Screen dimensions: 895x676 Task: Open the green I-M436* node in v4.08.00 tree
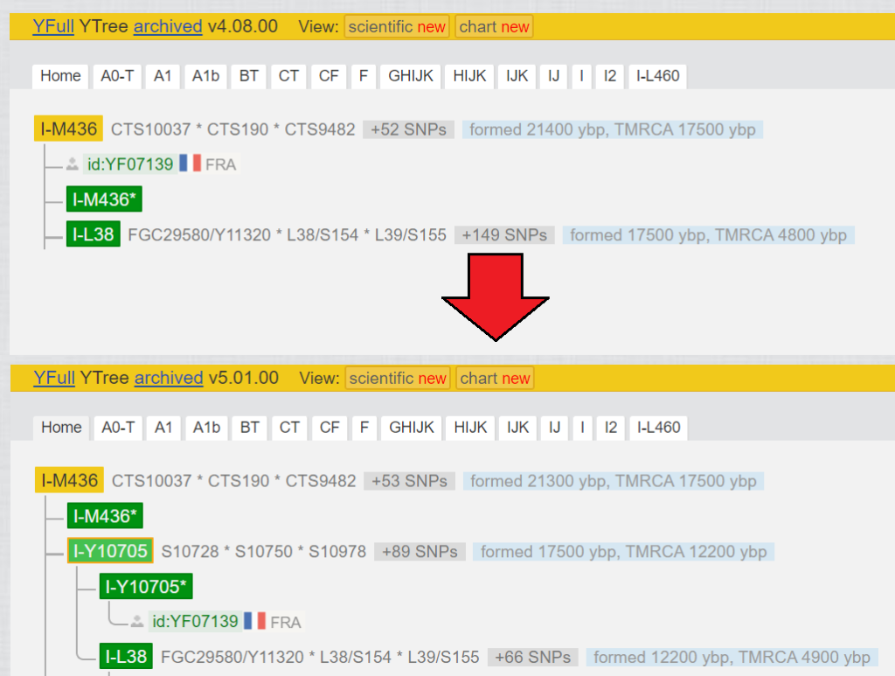coord(104,200)
